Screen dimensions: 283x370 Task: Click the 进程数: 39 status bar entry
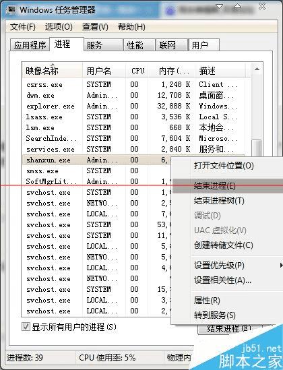(25, 357)
